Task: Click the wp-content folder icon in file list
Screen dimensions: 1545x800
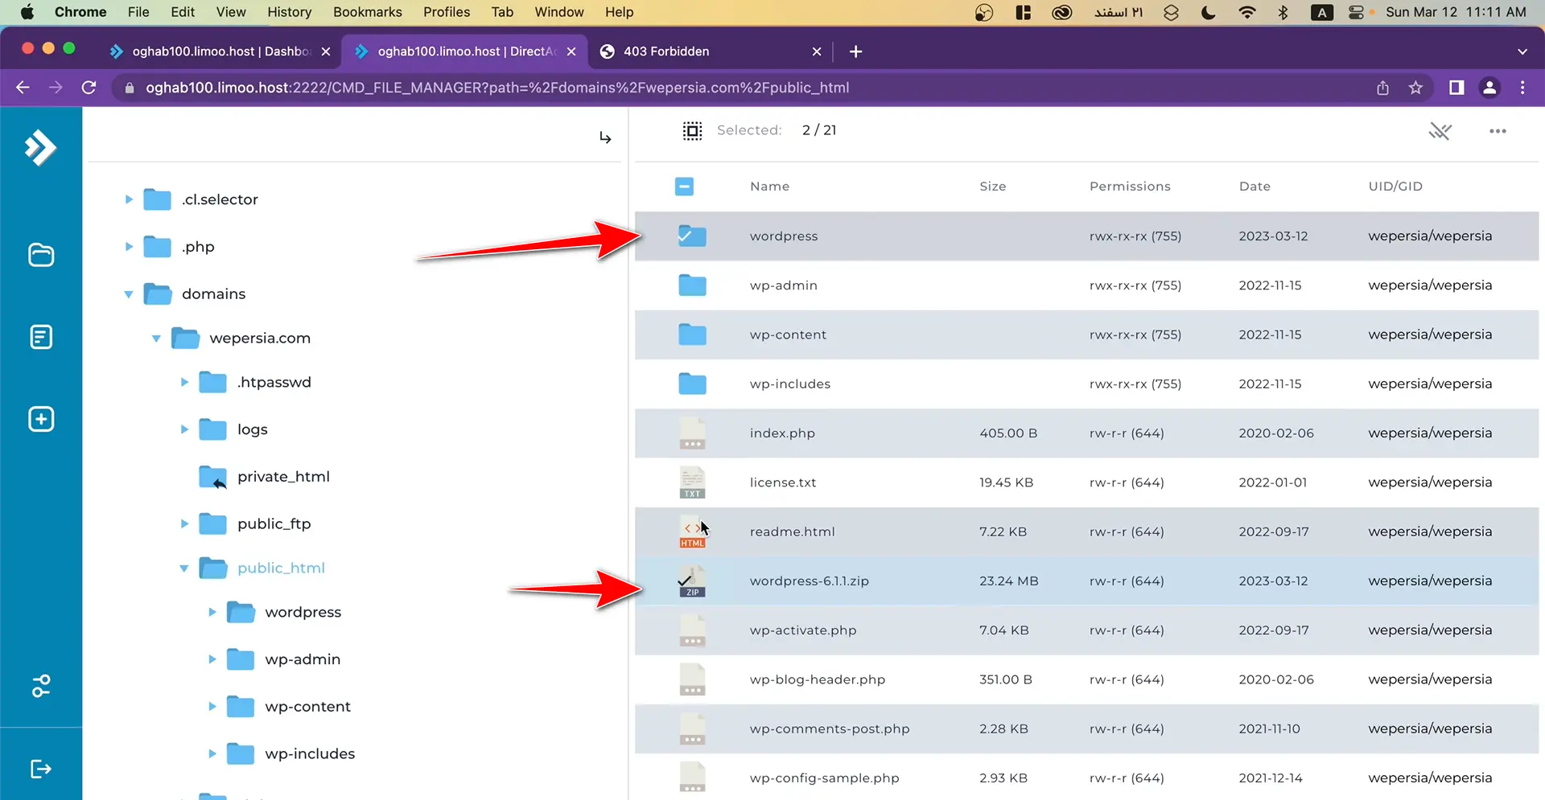Action: (692, 334)
